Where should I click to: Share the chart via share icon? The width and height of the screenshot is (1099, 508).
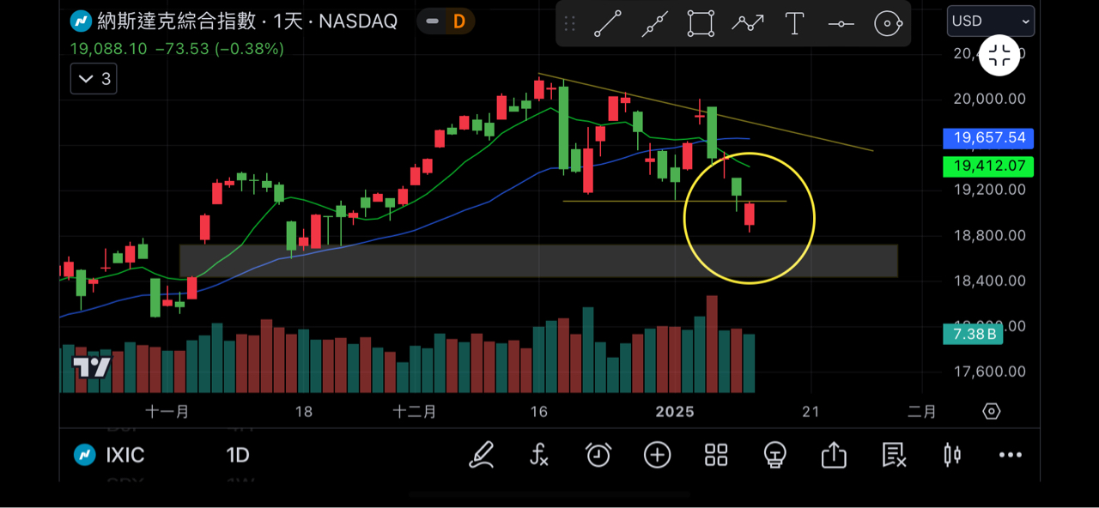point(835,455)
